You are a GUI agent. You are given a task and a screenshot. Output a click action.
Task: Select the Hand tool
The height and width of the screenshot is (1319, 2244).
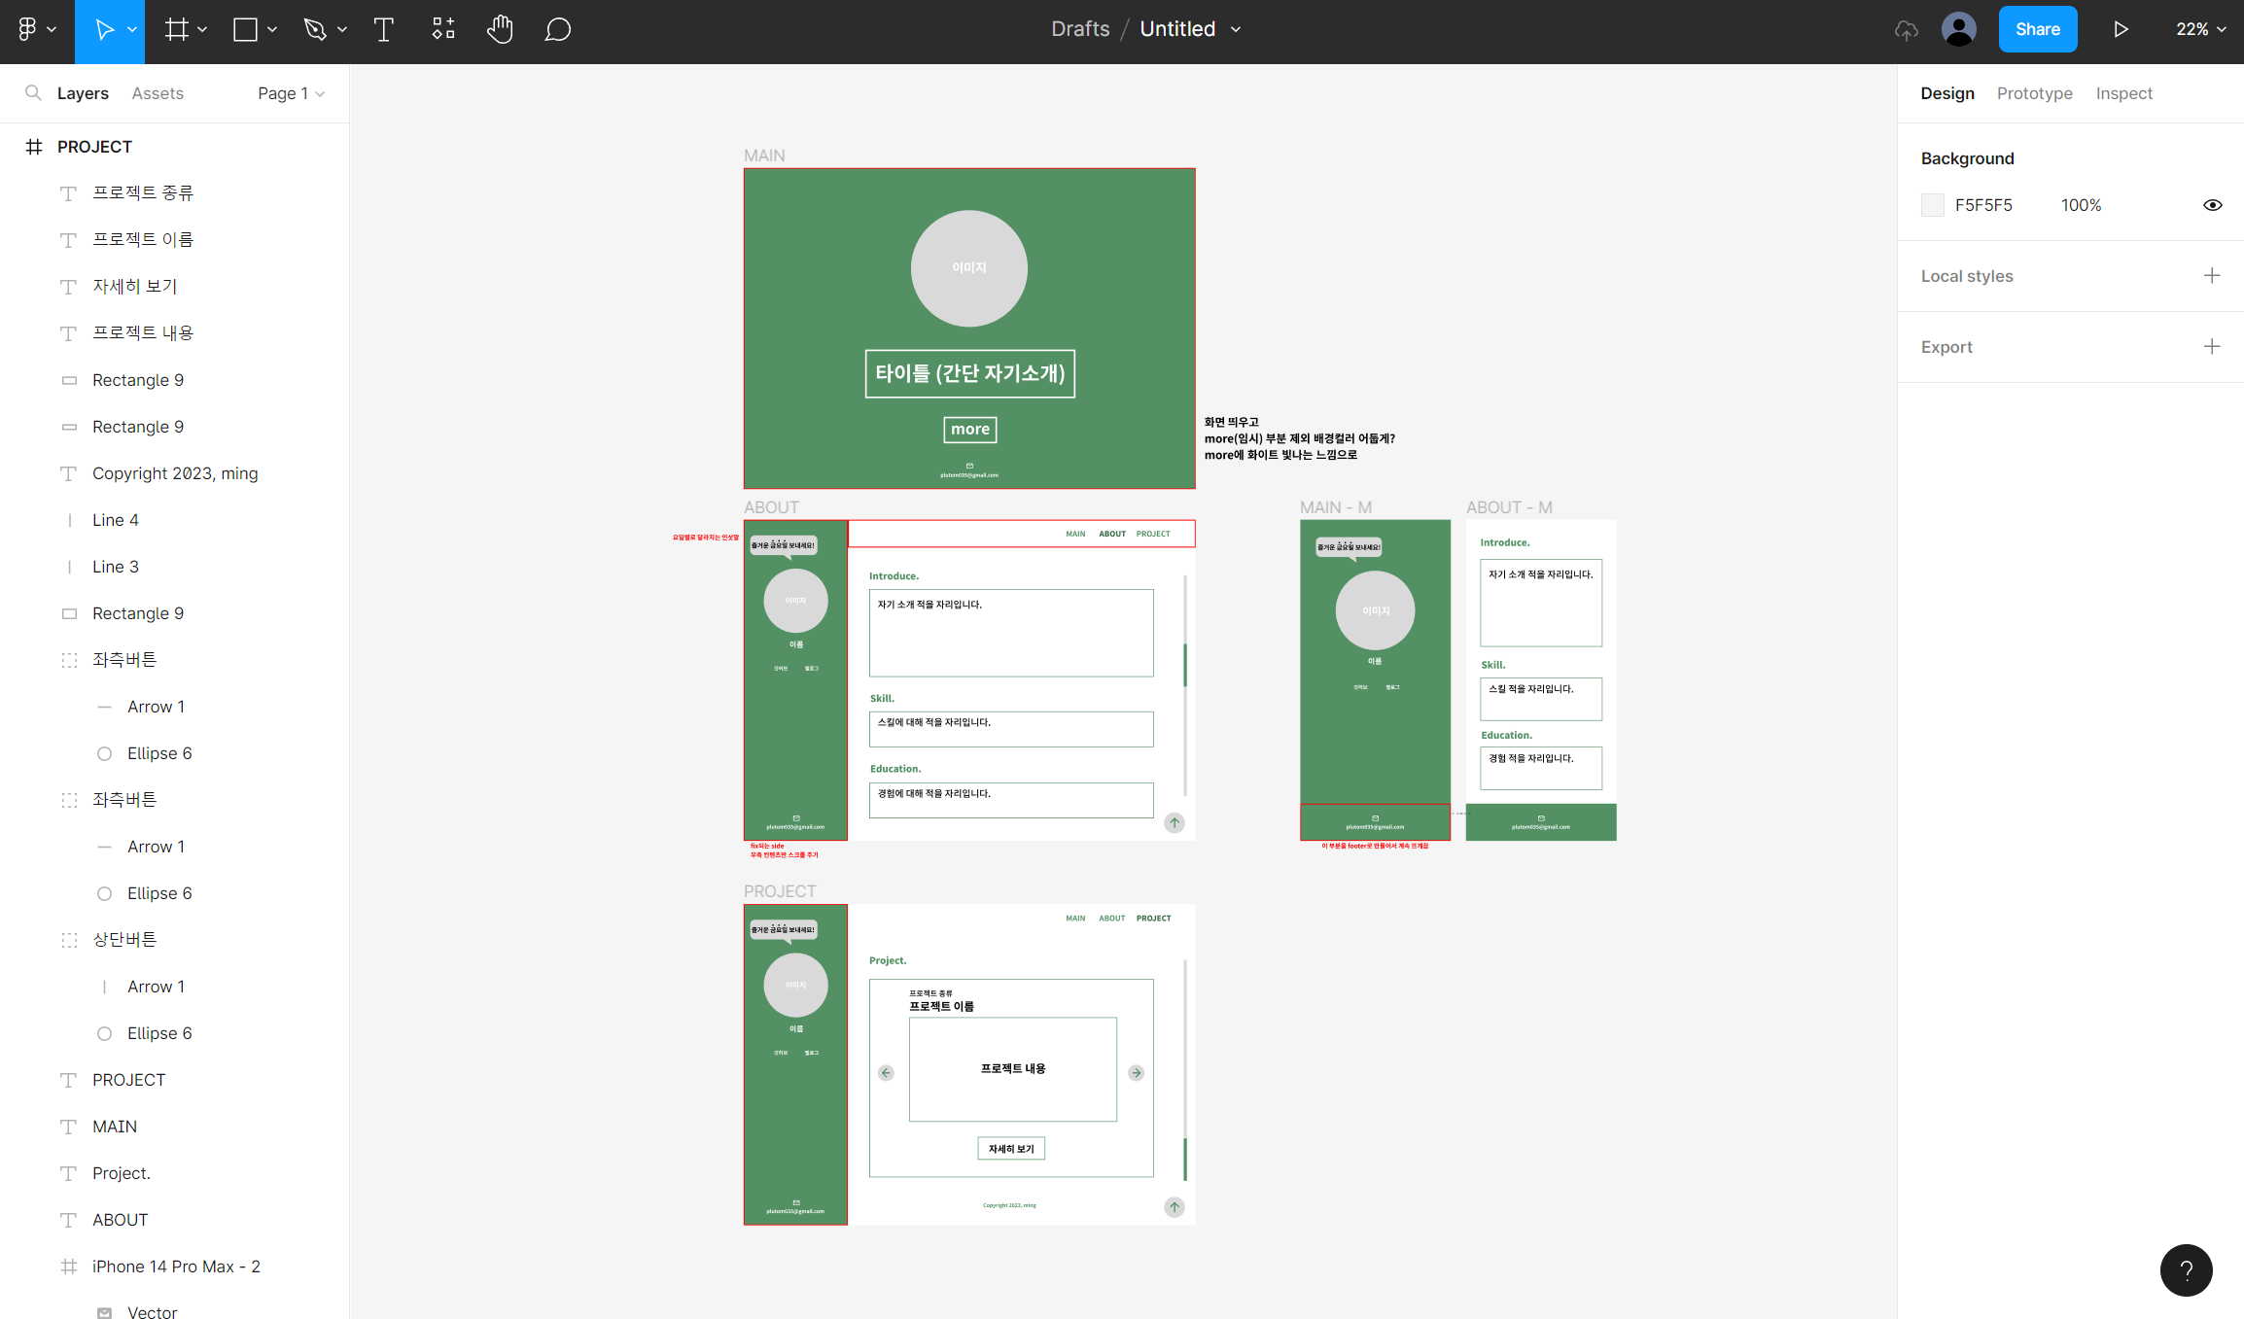point(500,29)
